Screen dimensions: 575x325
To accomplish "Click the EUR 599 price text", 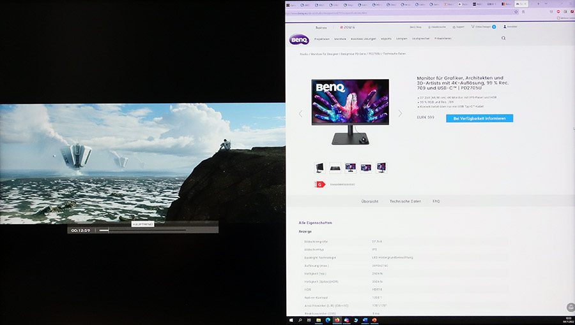I will 425,117.
